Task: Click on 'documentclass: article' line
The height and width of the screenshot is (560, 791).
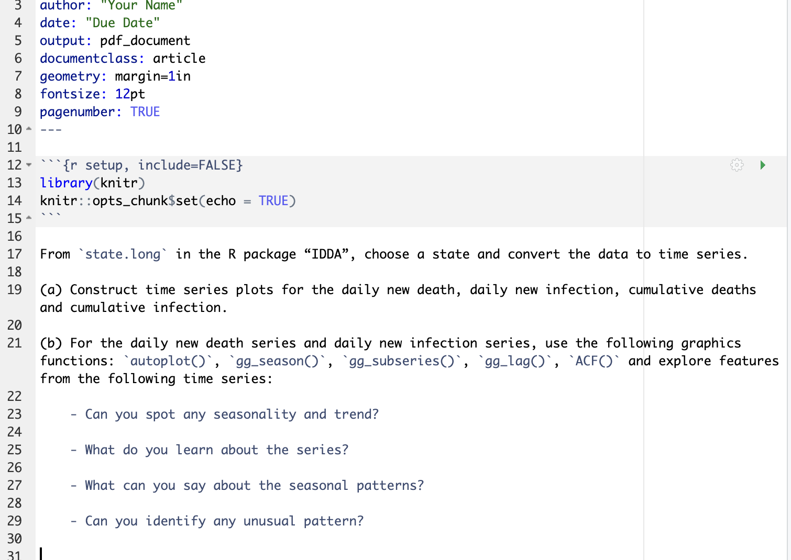Action: point(123,59)
